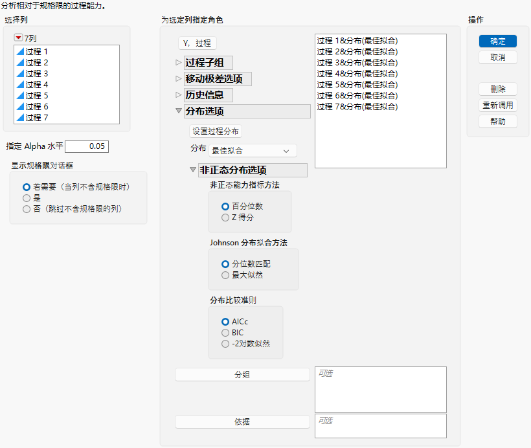The height and width of the screenshot is (448, 531).
Task: Select the BIC criterion radio
Action: coord(225,333)
